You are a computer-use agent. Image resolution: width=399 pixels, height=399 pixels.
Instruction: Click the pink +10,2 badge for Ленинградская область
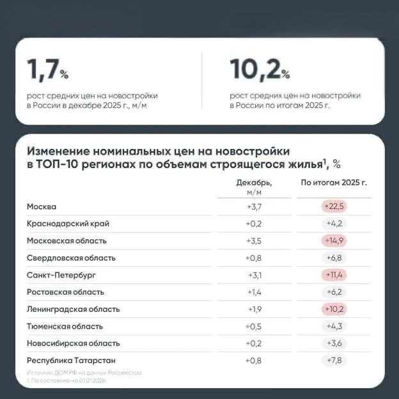(334, 309)
